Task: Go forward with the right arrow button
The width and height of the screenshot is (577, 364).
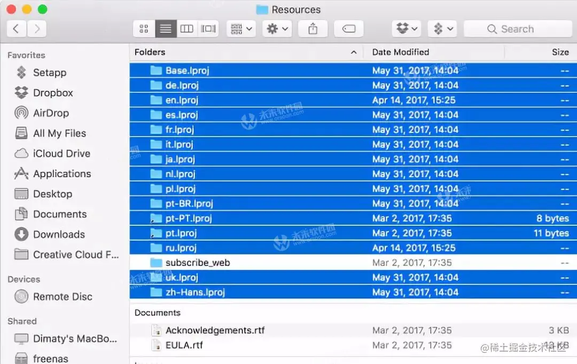Action: pyautogui.click(x=37, y=29)
